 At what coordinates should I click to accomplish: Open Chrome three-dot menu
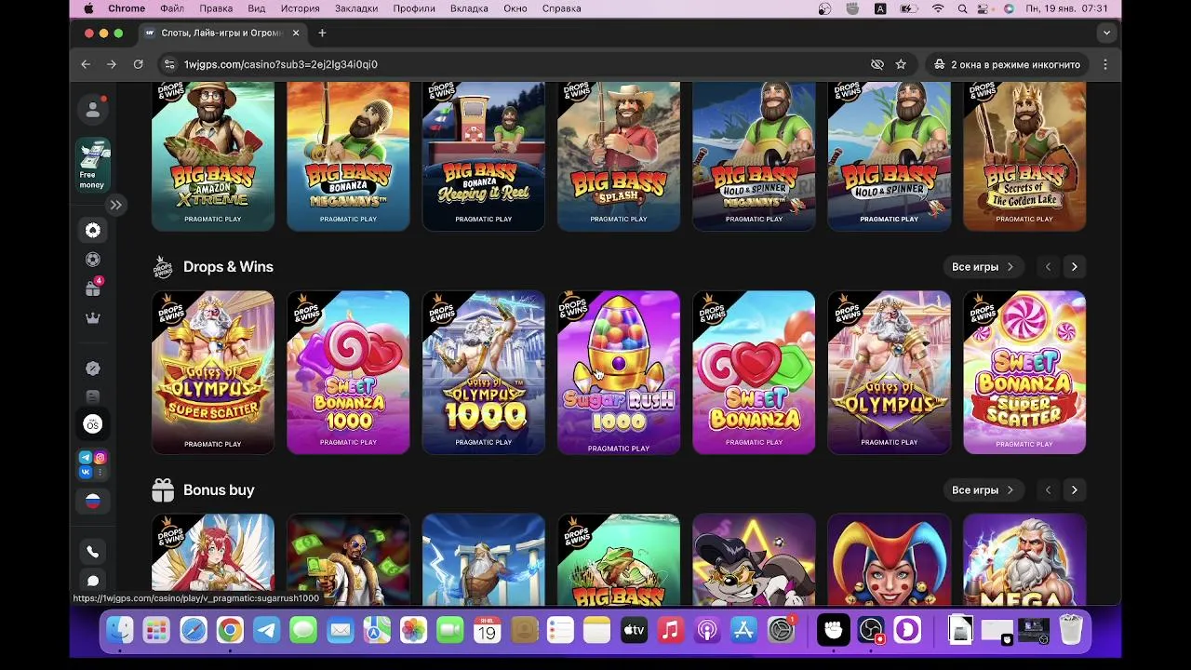pyautogui.click(x=1105, y=64)
